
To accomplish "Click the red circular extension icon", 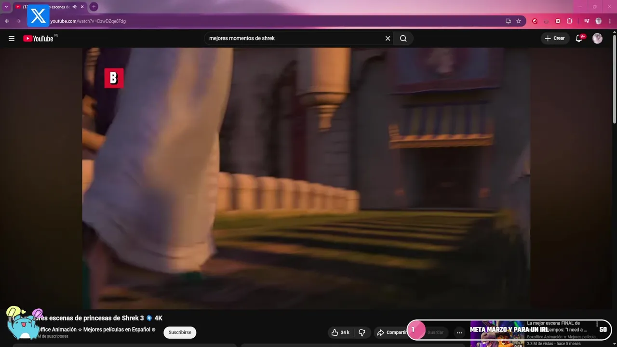I will tap(535, 21).
